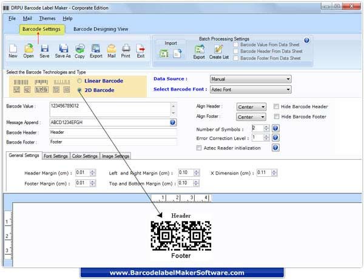The image size is (364, 279).
Task: Click the Exit toolbar icon
Action: pyautogui.click(x=141, y=49)
